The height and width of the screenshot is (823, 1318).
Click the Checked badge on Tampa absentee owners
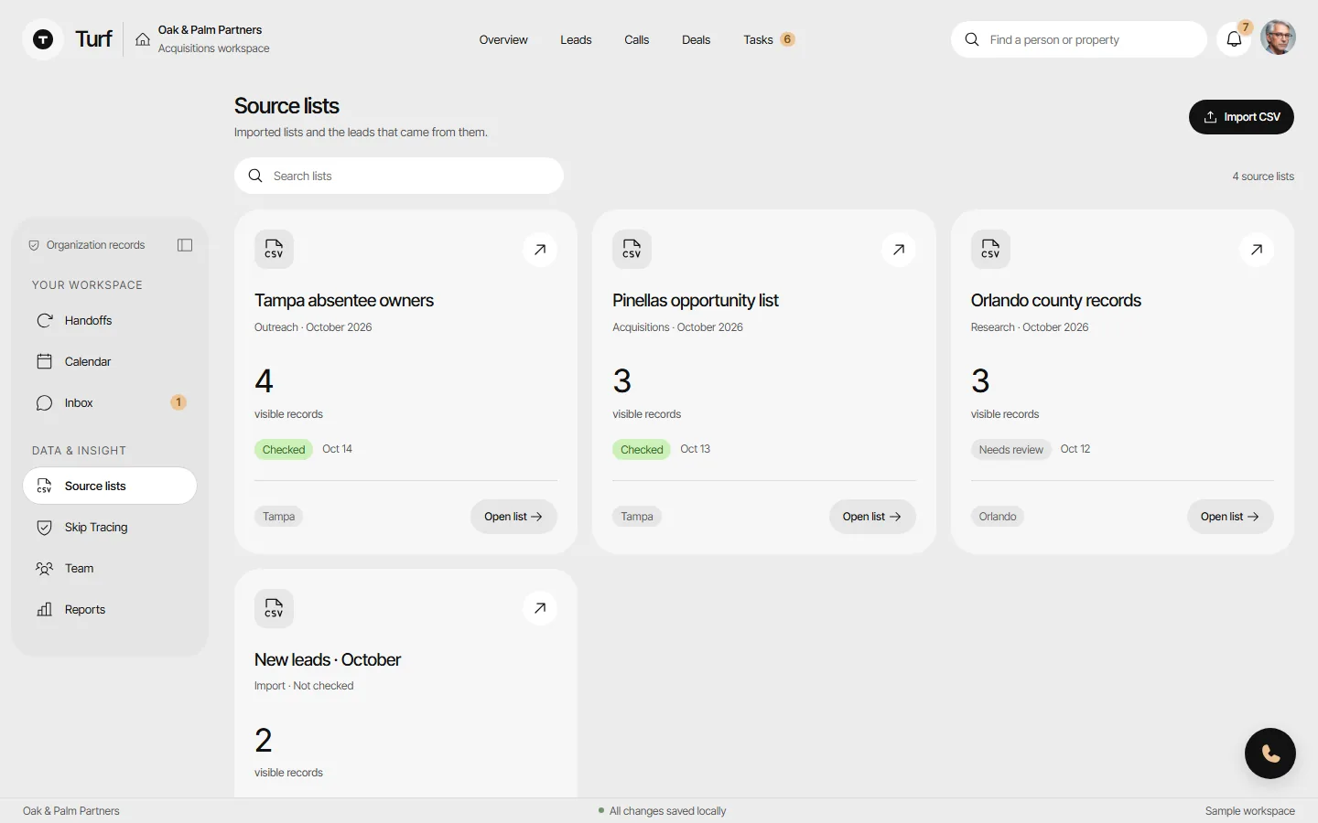pyautogui.click(x=284, y=450)
